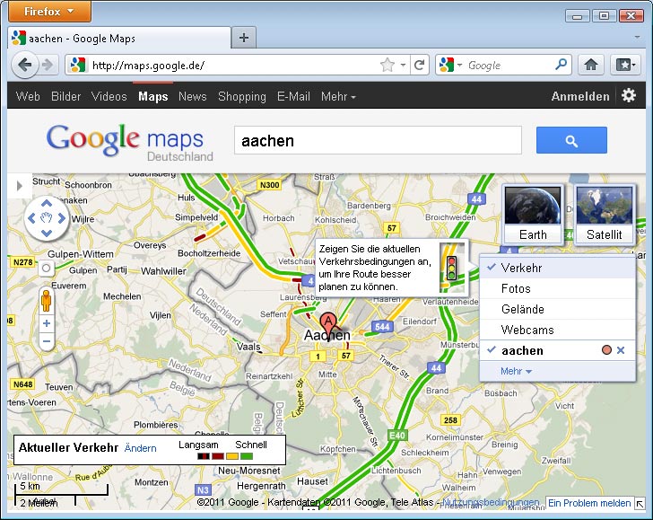Open the Nutzungsbedingungen link
The width and height of the screenshot is (653, 520).
pyautogui.click(x=491, y=502)
